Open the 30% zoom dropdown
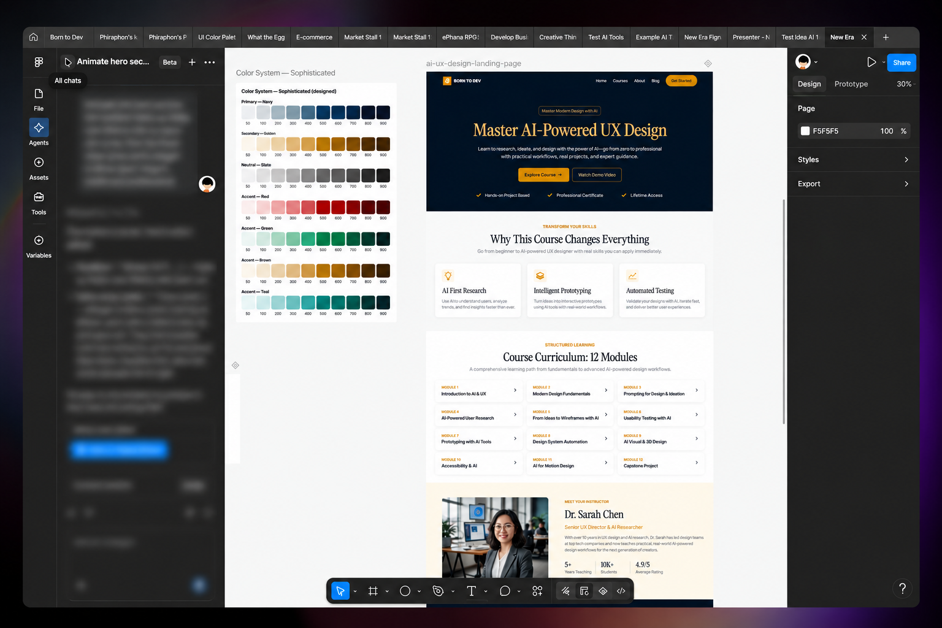The height and width of the screenshot is (628, 942). (906, 84)
